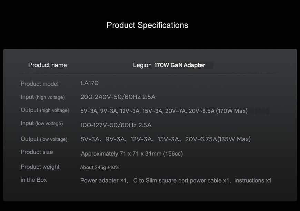This screenshot has height=211, width=300.
Task: Select the Input (low voltage) label
Action: coord(42,123)
